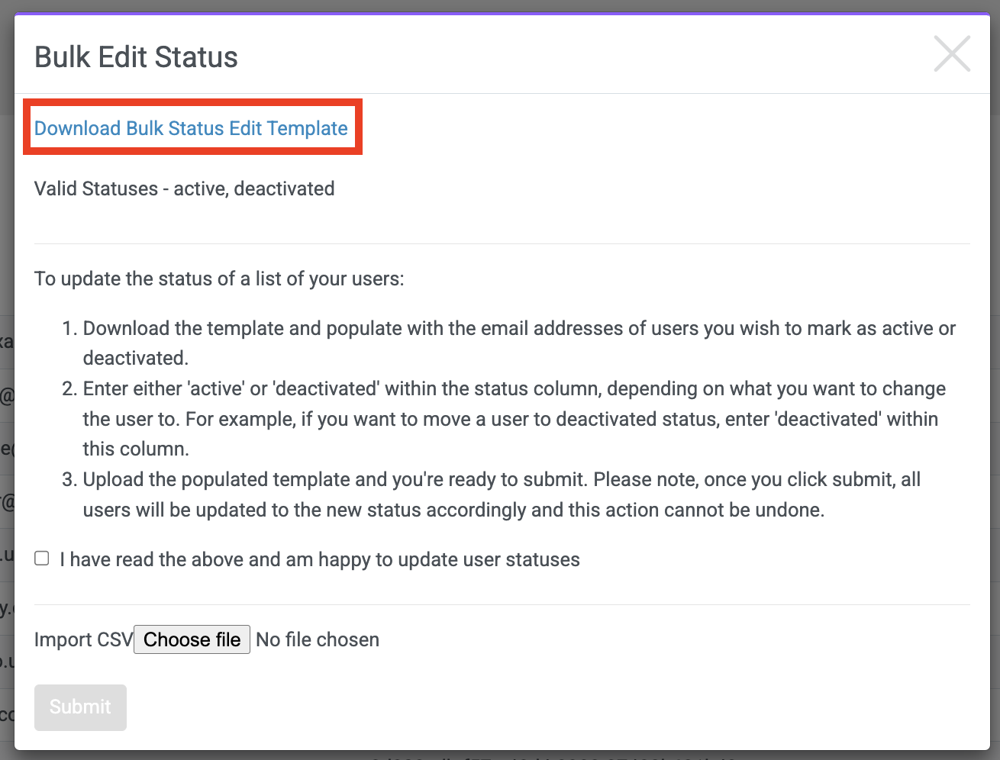Open the Choose file picker button
The image size is (1000, 760).
192,639
